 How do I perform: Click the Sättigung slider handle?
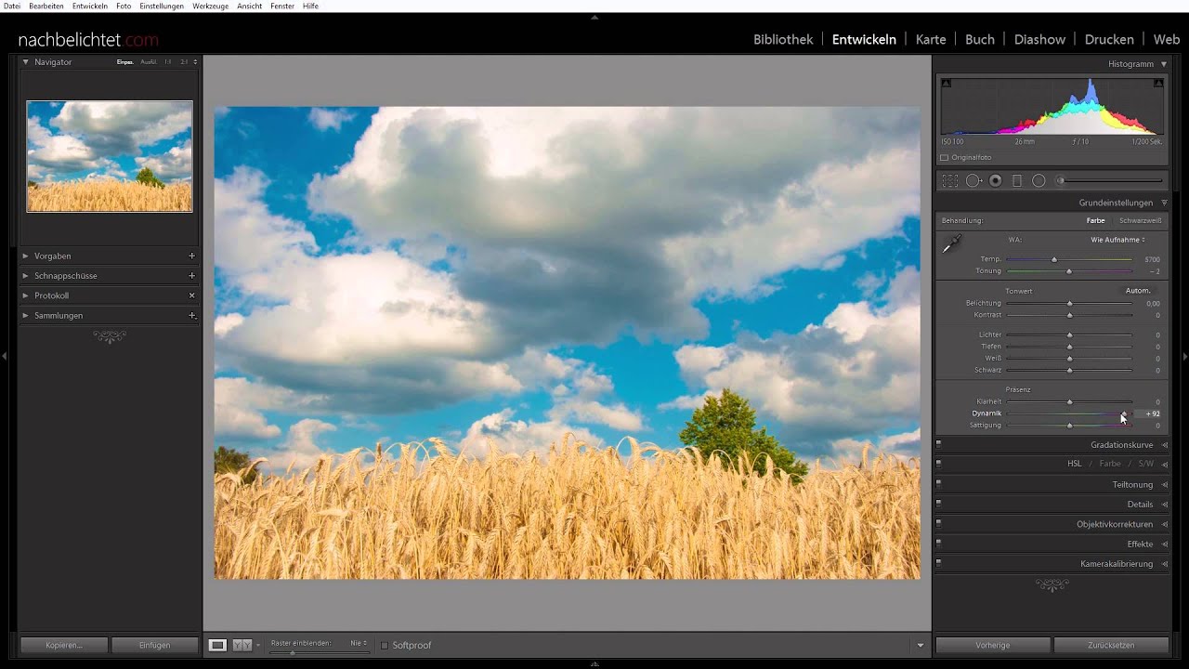pyautogui.click(x=1069, y=426)
